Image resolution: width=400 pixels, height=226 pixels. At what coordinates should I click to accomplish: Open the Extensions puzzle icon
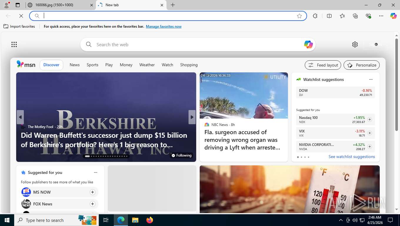315,16
